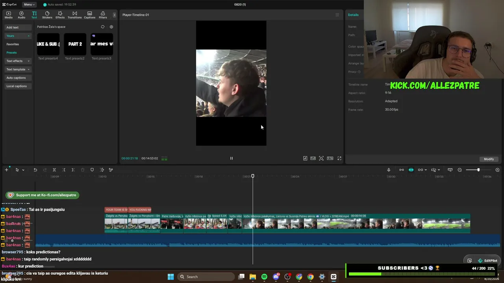The width and height of the screenshot is (504, 283).
Task: Open the CapCut Menu dropdown
Action: (29, 4)
